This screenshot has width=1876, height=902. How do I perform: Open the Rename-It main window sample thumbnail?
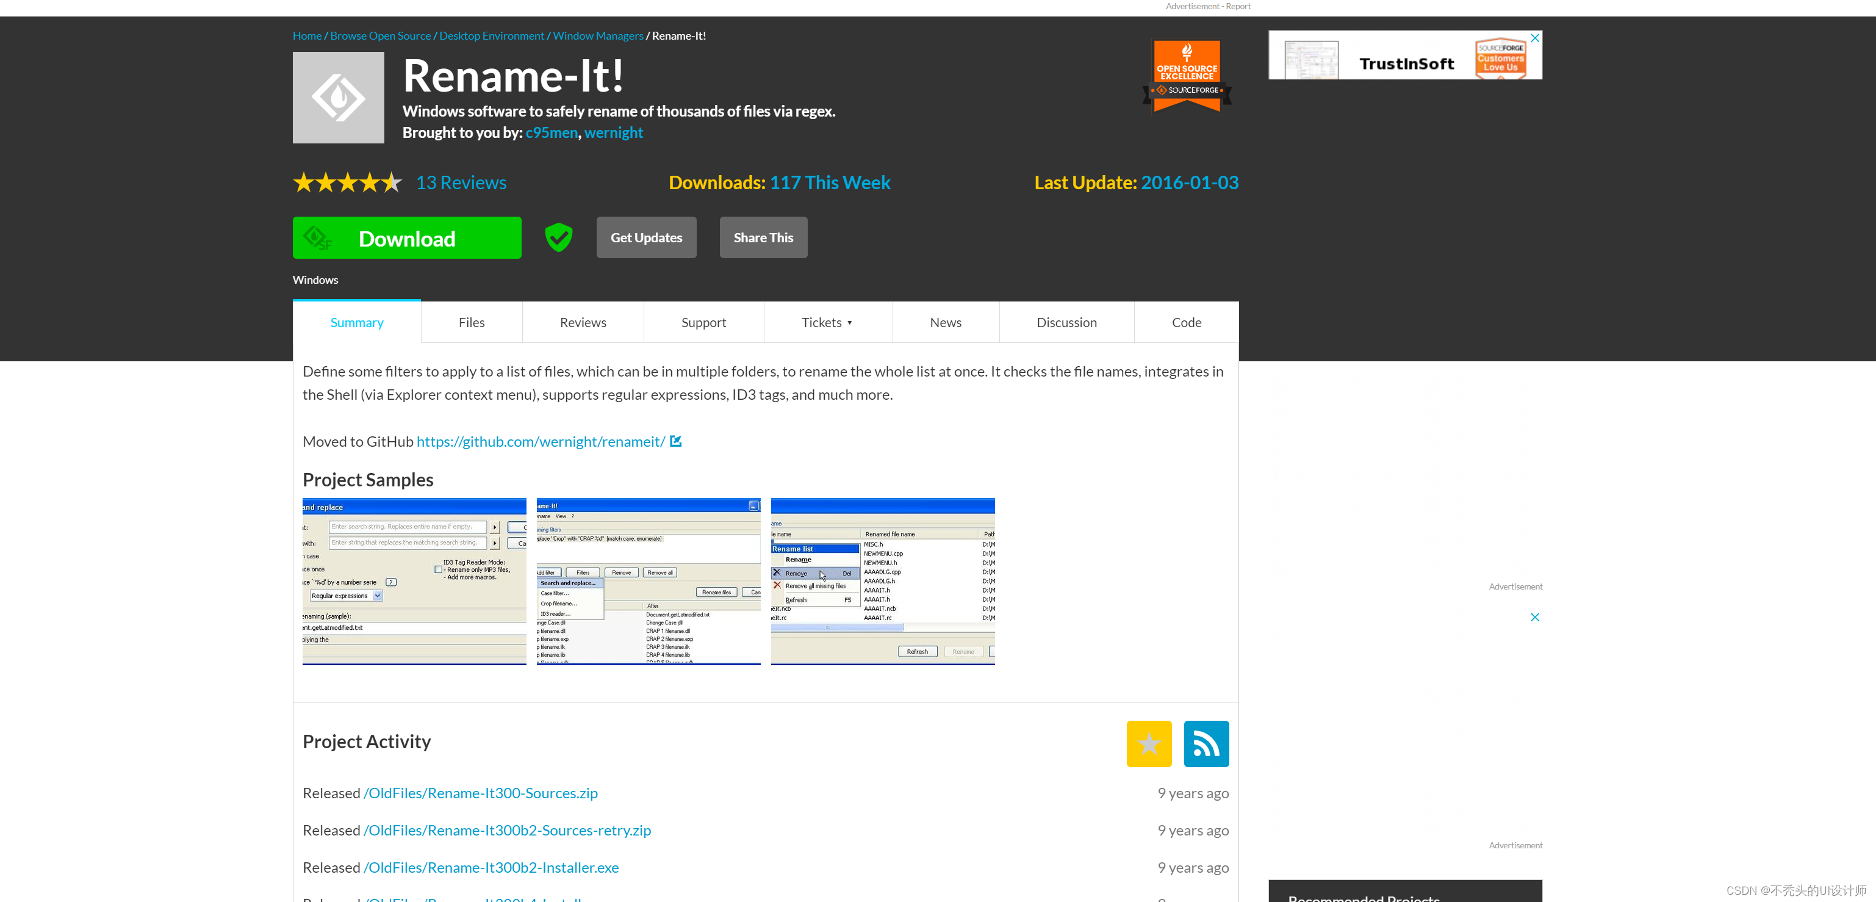[648, 582]
